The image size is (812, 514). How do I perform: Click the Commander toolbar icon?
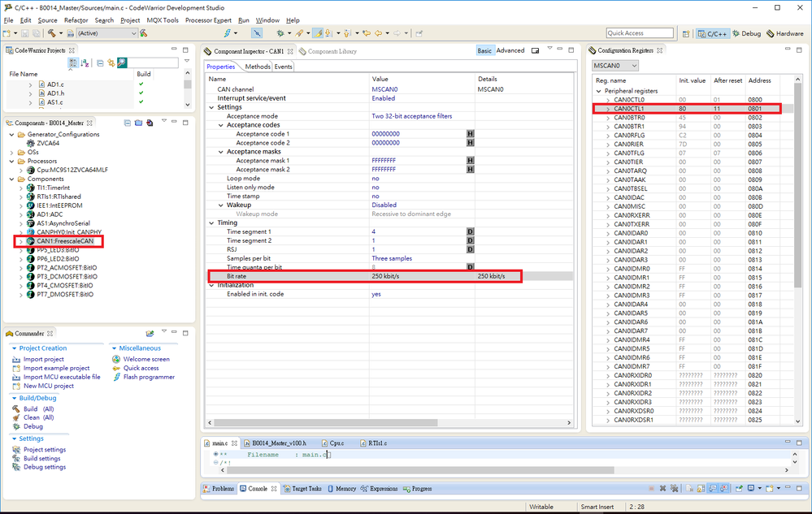click(150, 334)
